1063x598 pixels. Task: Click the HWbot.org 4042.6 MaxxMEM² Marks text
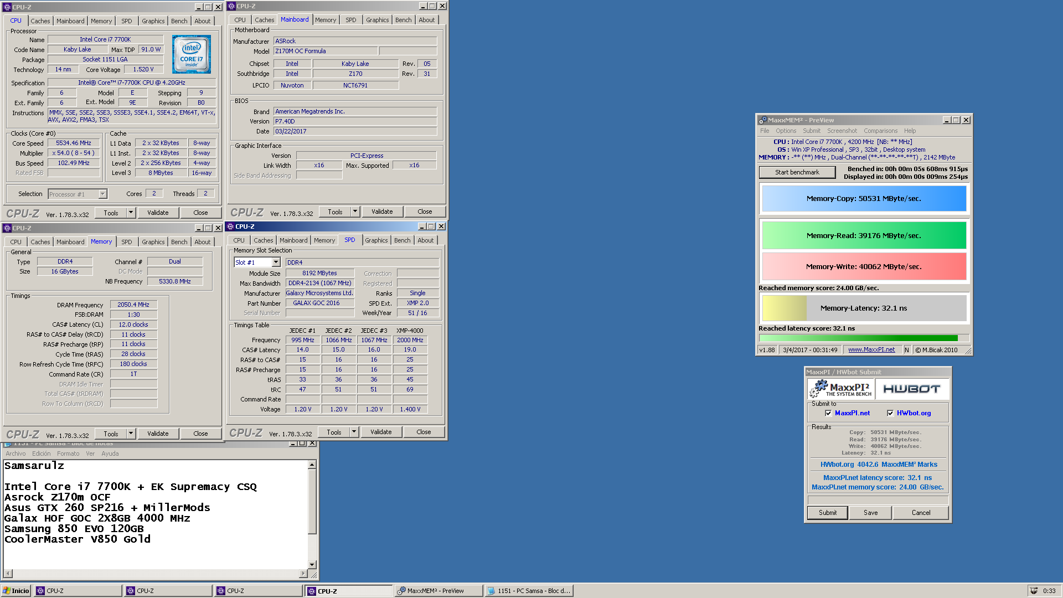point(879,465)
